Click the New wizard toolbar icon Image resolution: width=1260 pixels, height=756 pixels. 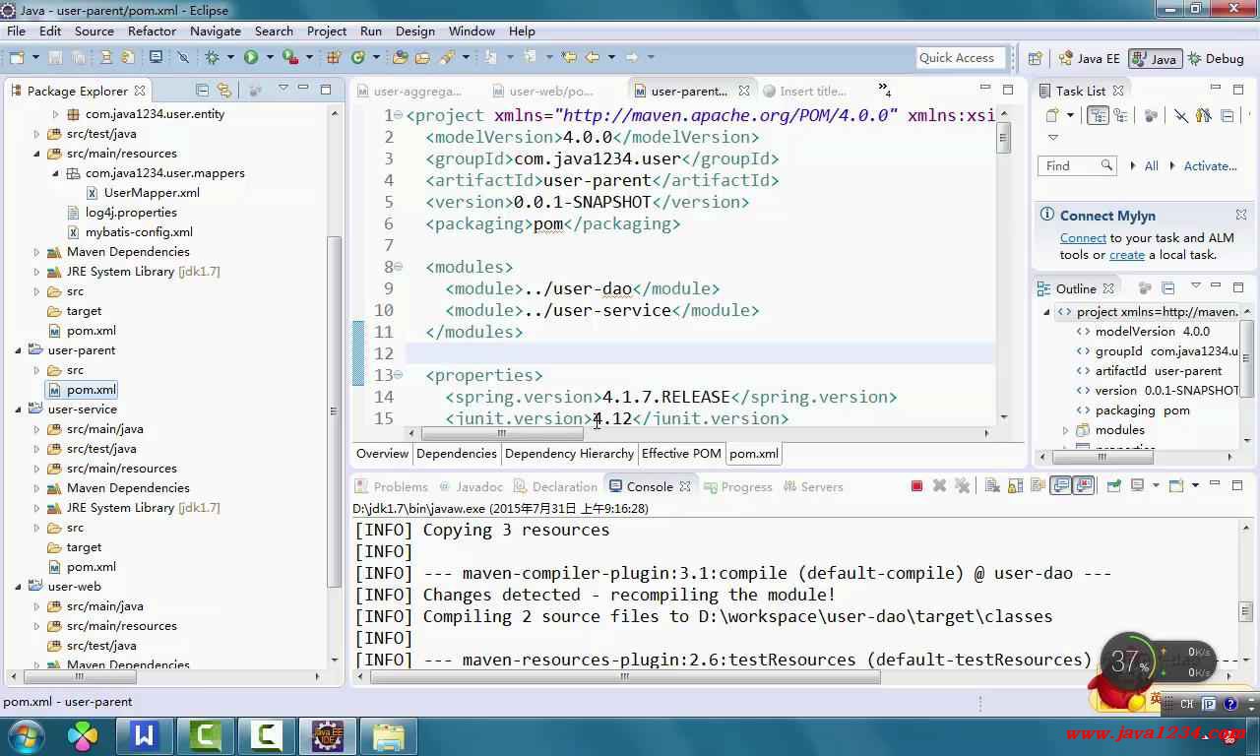point(17,58)
